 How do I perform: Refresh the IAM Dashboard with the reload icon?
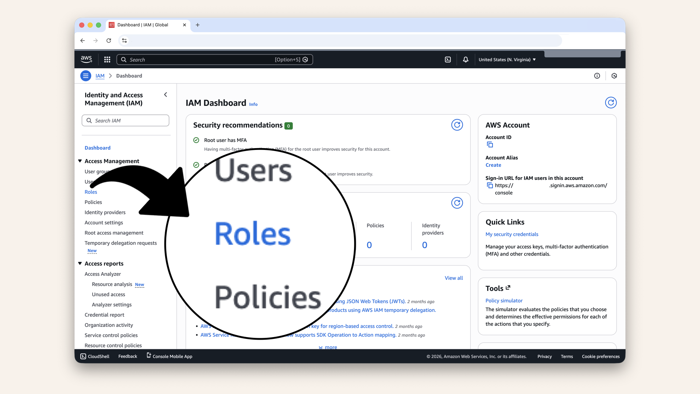click(x=611, y=103)
